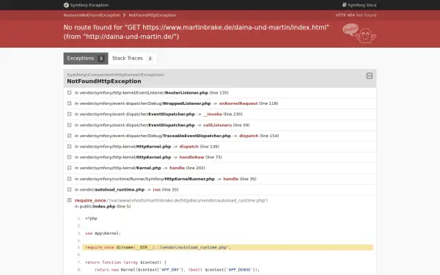Switch to the Stack Traces tab
Image resolution: width=440 pixels, height=275 pixels.
(133, 59)
